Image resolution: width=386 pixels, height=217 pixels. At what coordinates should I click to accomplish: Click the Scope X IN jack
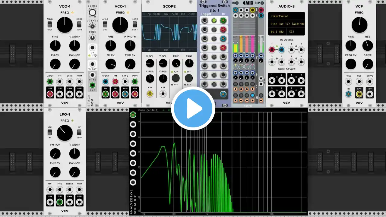coord(150,94)
